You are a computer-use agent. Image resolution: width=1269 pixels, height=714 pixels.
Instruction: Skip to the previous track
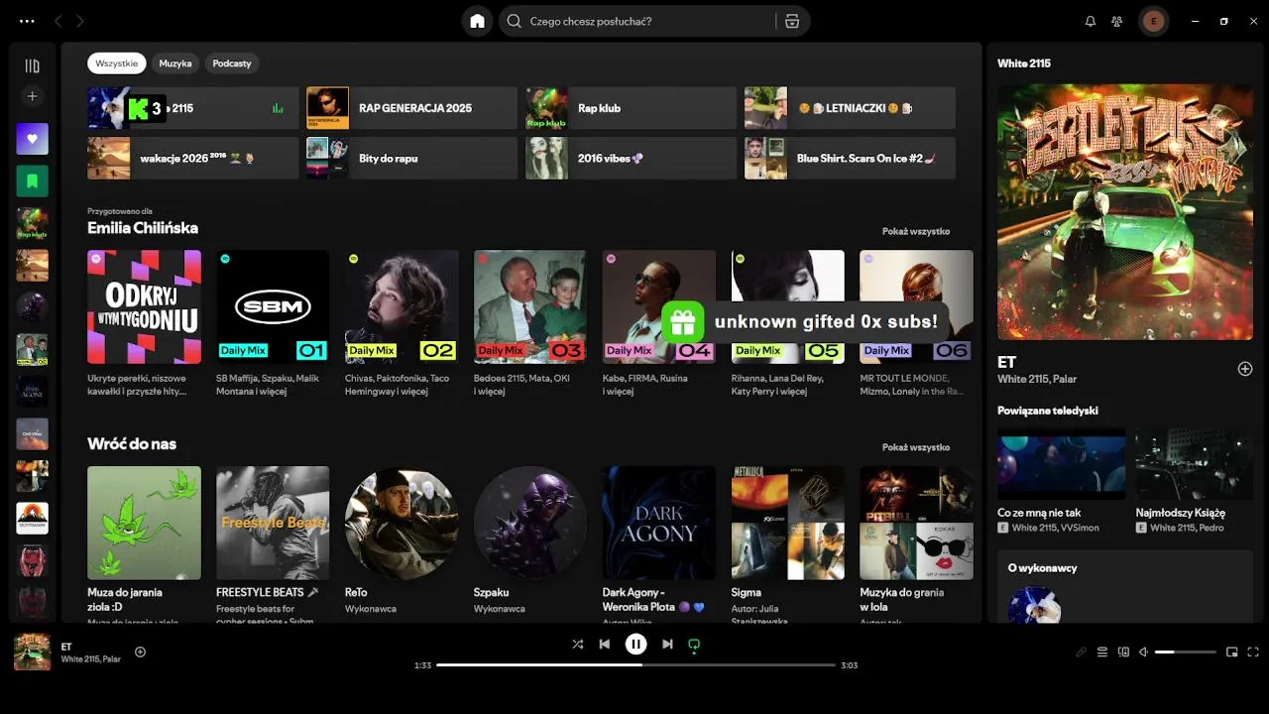[x=605, y=644]
